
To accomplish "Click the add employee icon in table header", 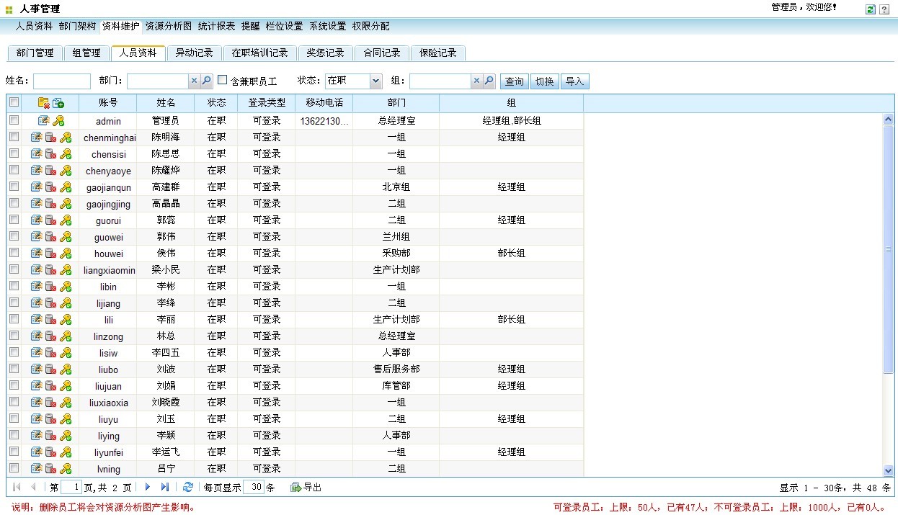I will (x=58, y=103).
